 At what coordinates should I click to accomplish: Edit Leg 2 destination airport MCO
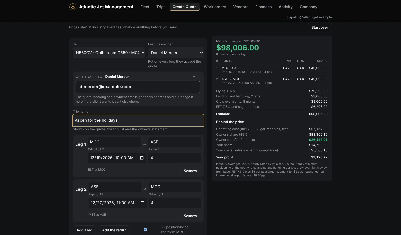point(175,187)
